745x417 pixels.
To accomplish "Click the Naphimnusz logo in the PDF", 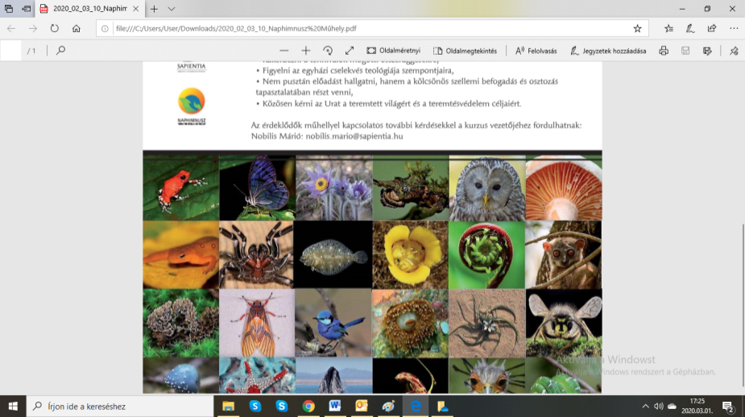I will pyautogui.click(x=192, y=105).
